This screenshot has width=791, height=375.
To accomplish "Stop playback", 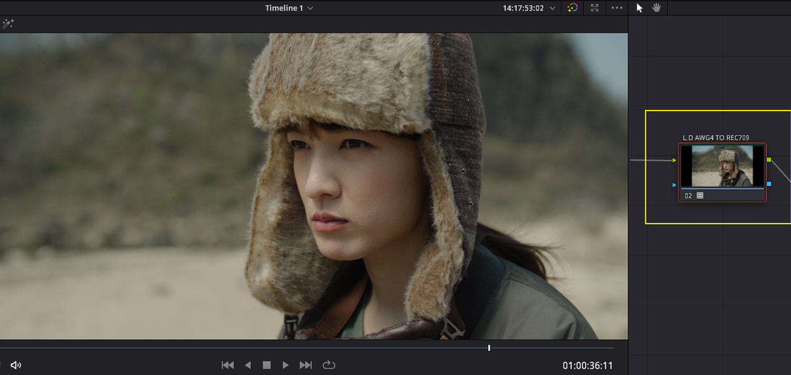I will pos(267,365).
